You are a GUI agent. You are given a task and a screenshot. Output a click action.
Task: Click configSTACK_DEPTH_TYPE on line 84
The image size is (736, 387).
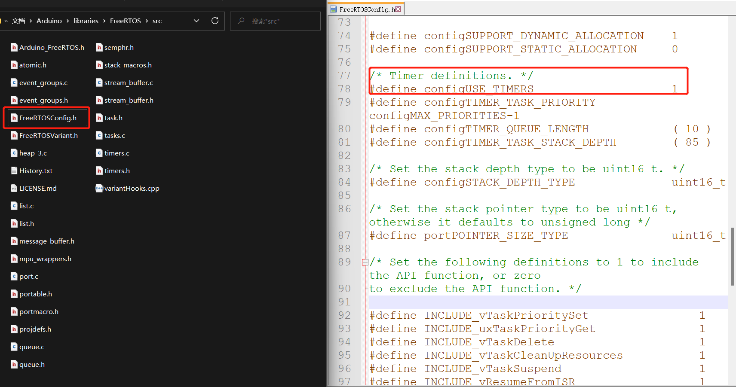[x=500, y=182]
